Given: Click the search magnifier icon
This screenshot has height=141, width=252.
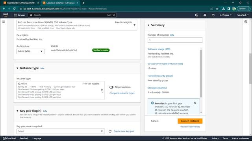Looking at the screenshot, I should 31,15.
